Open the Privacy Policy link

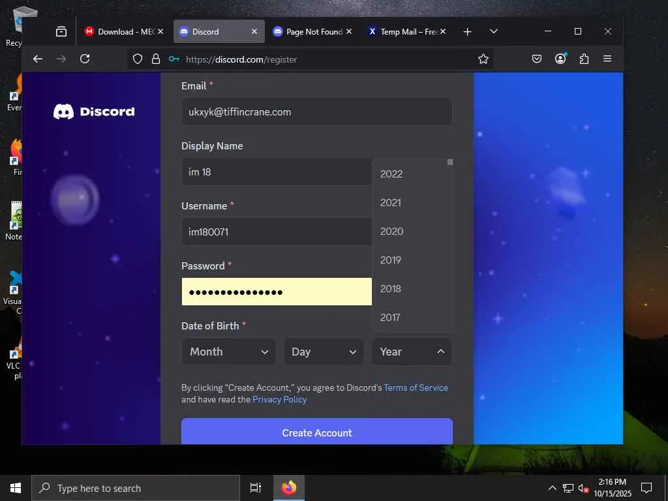click(x=279, y=400)
